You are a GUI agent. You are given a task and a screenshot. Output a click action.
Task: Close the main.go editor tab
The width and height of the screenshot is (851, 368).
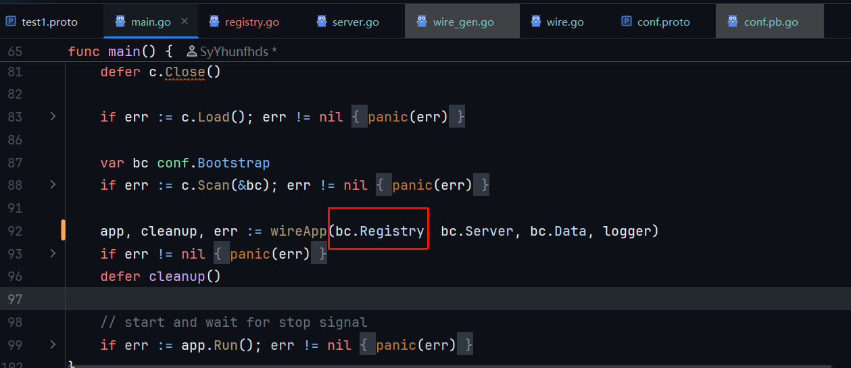(x=185, y=22)
